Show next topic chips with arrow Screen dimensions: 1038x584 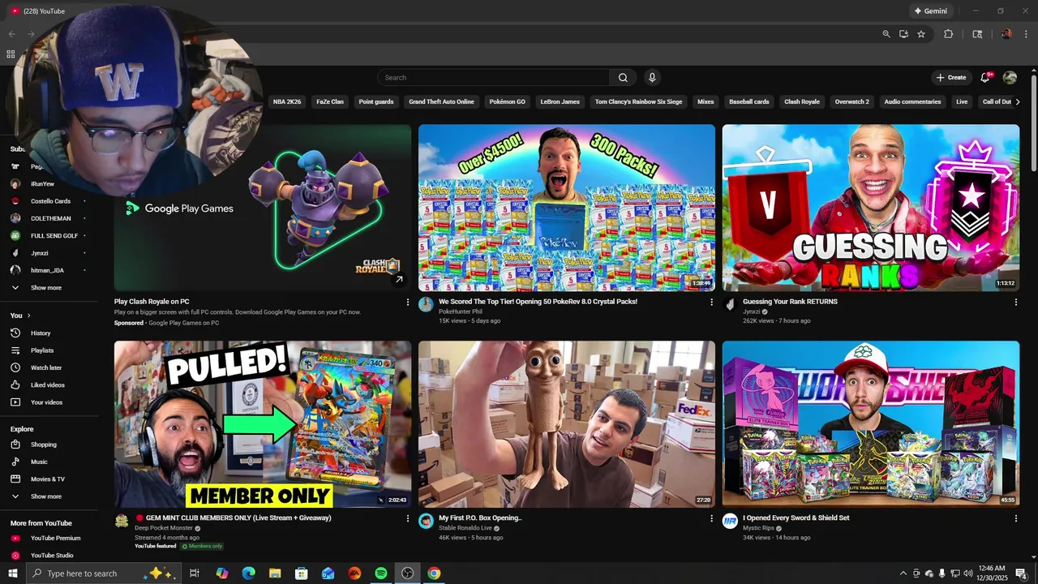(x=1018, y=101)
